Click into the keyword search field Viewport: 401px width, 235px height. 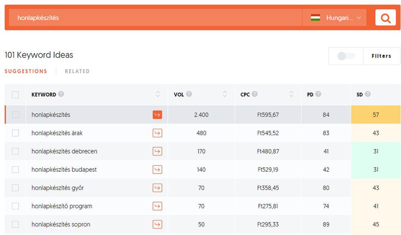[156, 18]
